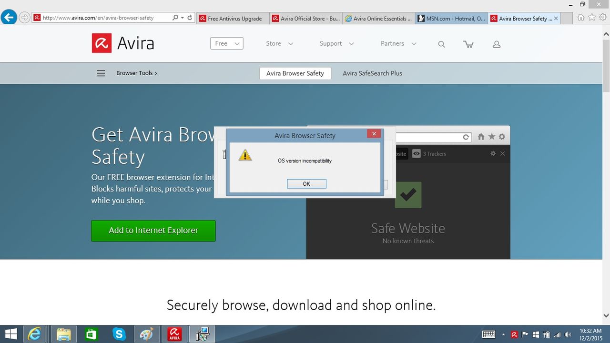Launch Skype from the taskbar

pos(119,334)
